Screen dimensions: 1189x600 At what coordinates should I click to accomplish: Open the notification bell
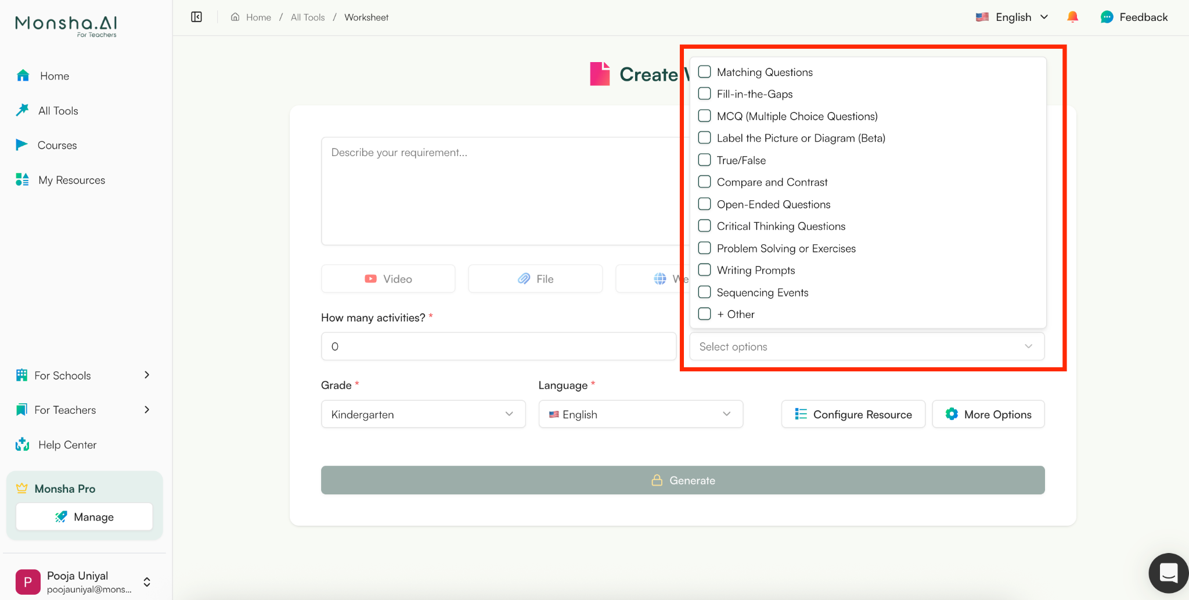[x=1072, y=17]
